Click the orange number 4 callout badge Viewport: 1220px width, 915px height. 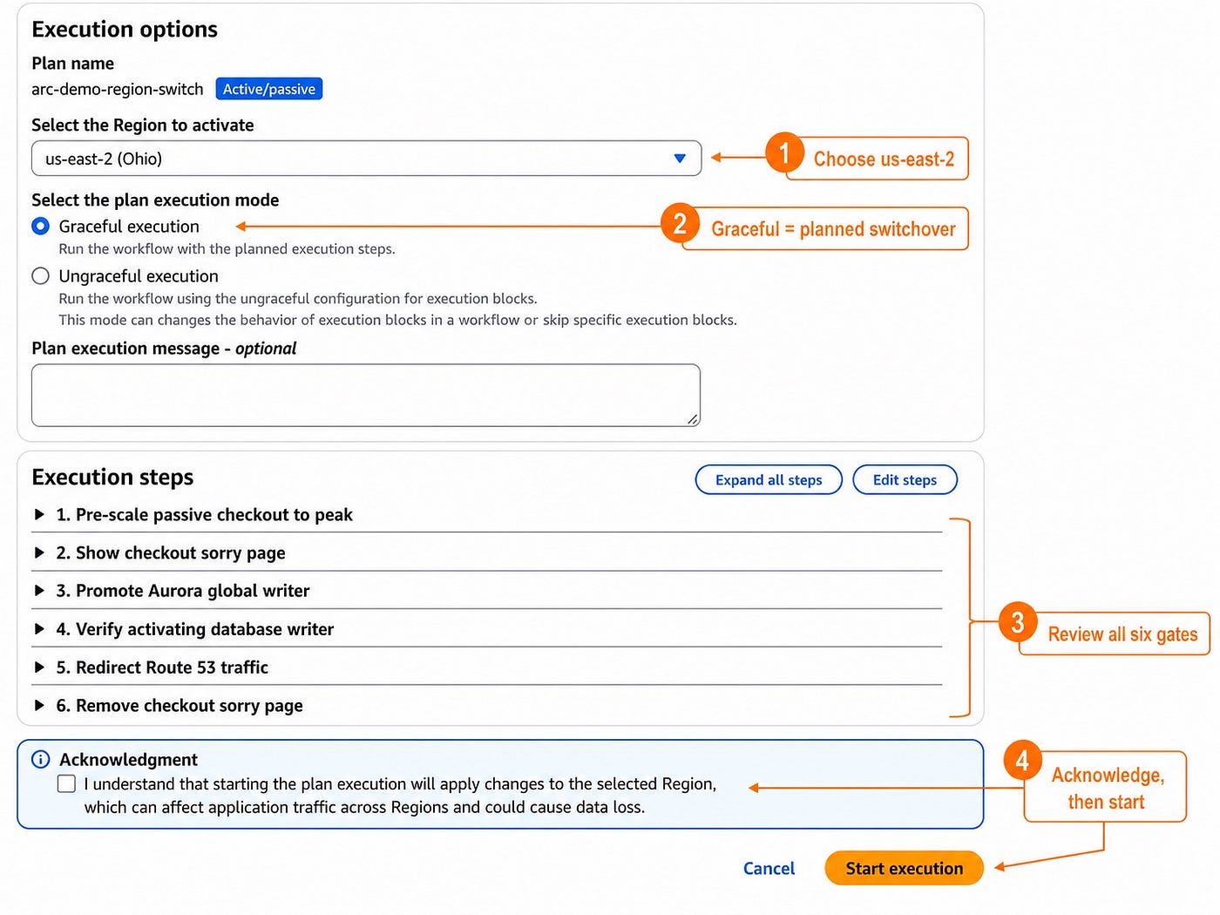pyautogui.click(x=1022, y=761)
